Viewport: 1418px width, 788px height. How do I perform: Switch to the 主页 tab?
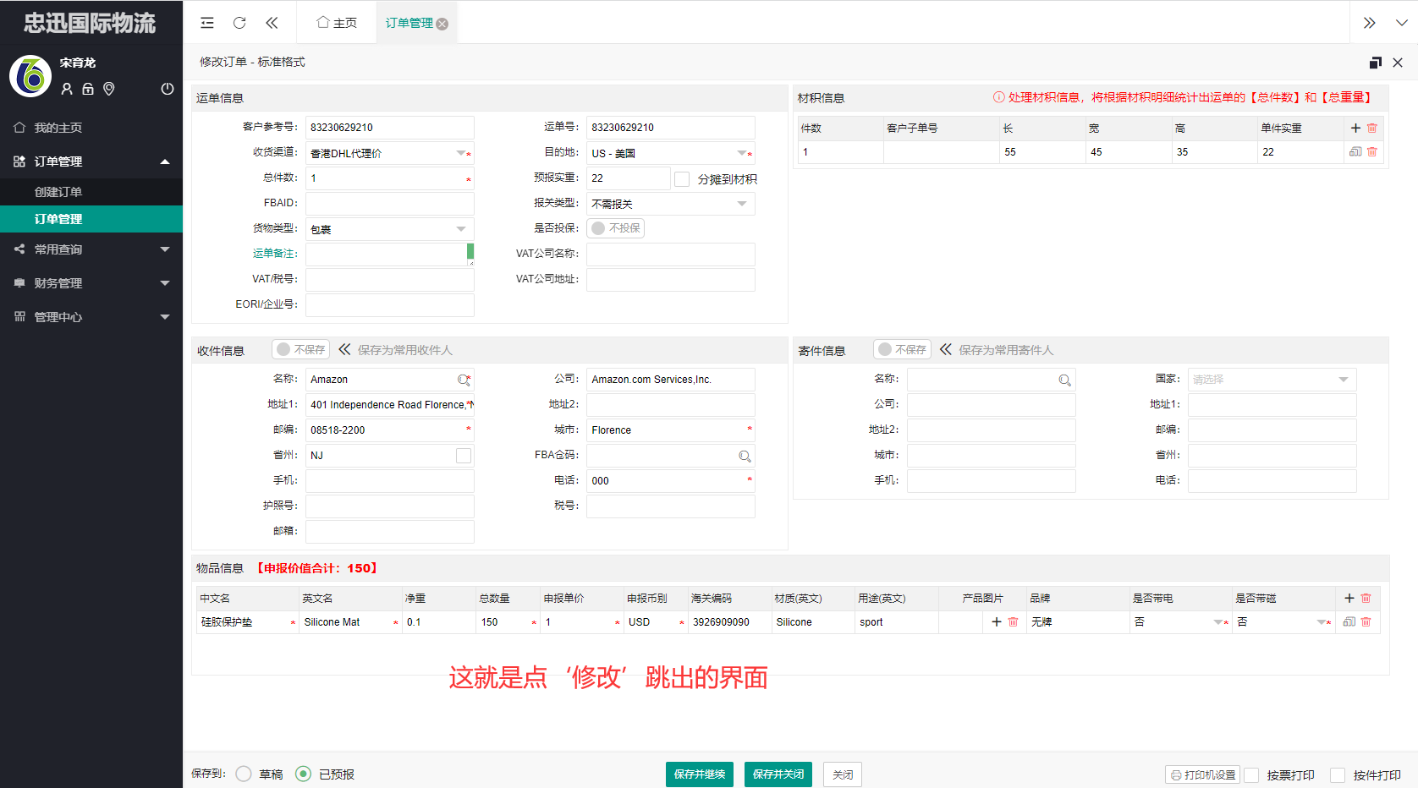337,23
